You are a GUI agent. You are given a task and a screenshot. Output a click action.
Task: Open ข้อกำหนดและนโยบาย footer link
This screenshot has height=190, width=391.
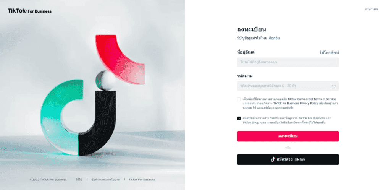click(x=105, y=180)
